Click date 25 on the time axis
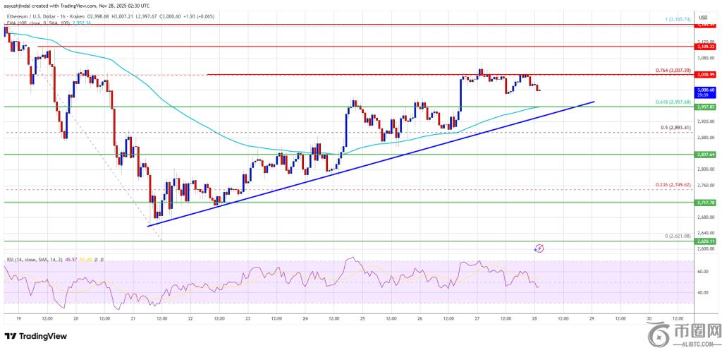 [x=361, y=318]
